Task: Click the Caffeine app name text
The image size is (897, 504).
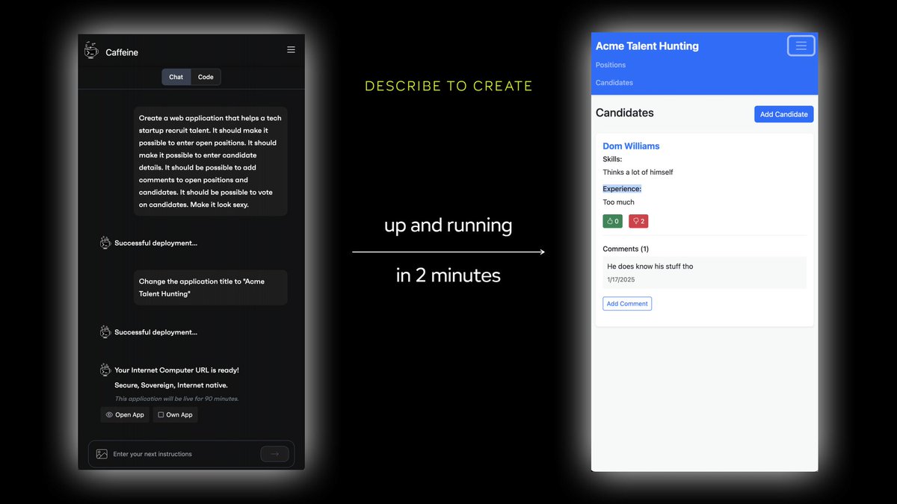Action: tap(122, 52)
